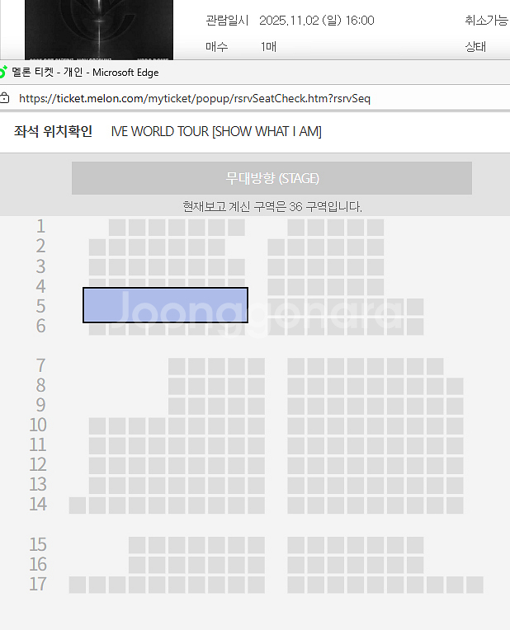
Task: Click the lock icon beside the URL
Action: (x=4, y=97)
